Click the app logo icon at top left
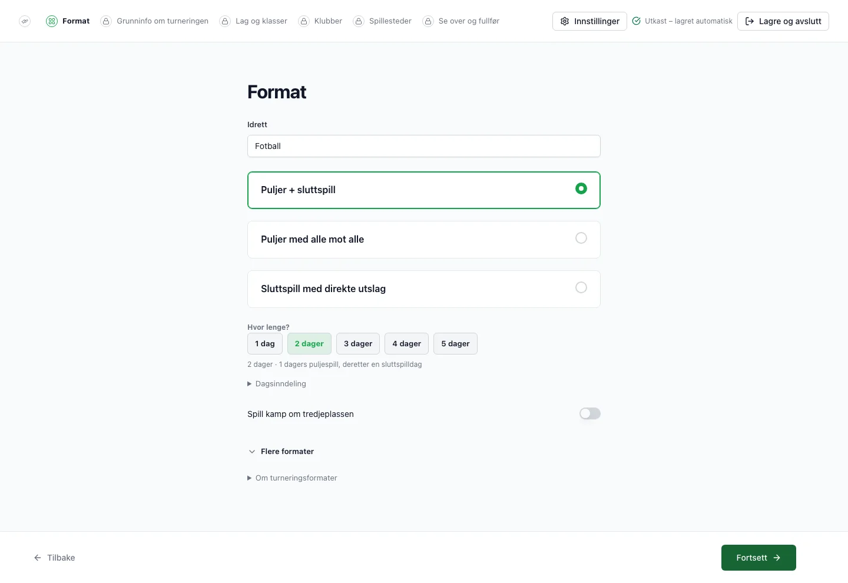 click(25, 21)
